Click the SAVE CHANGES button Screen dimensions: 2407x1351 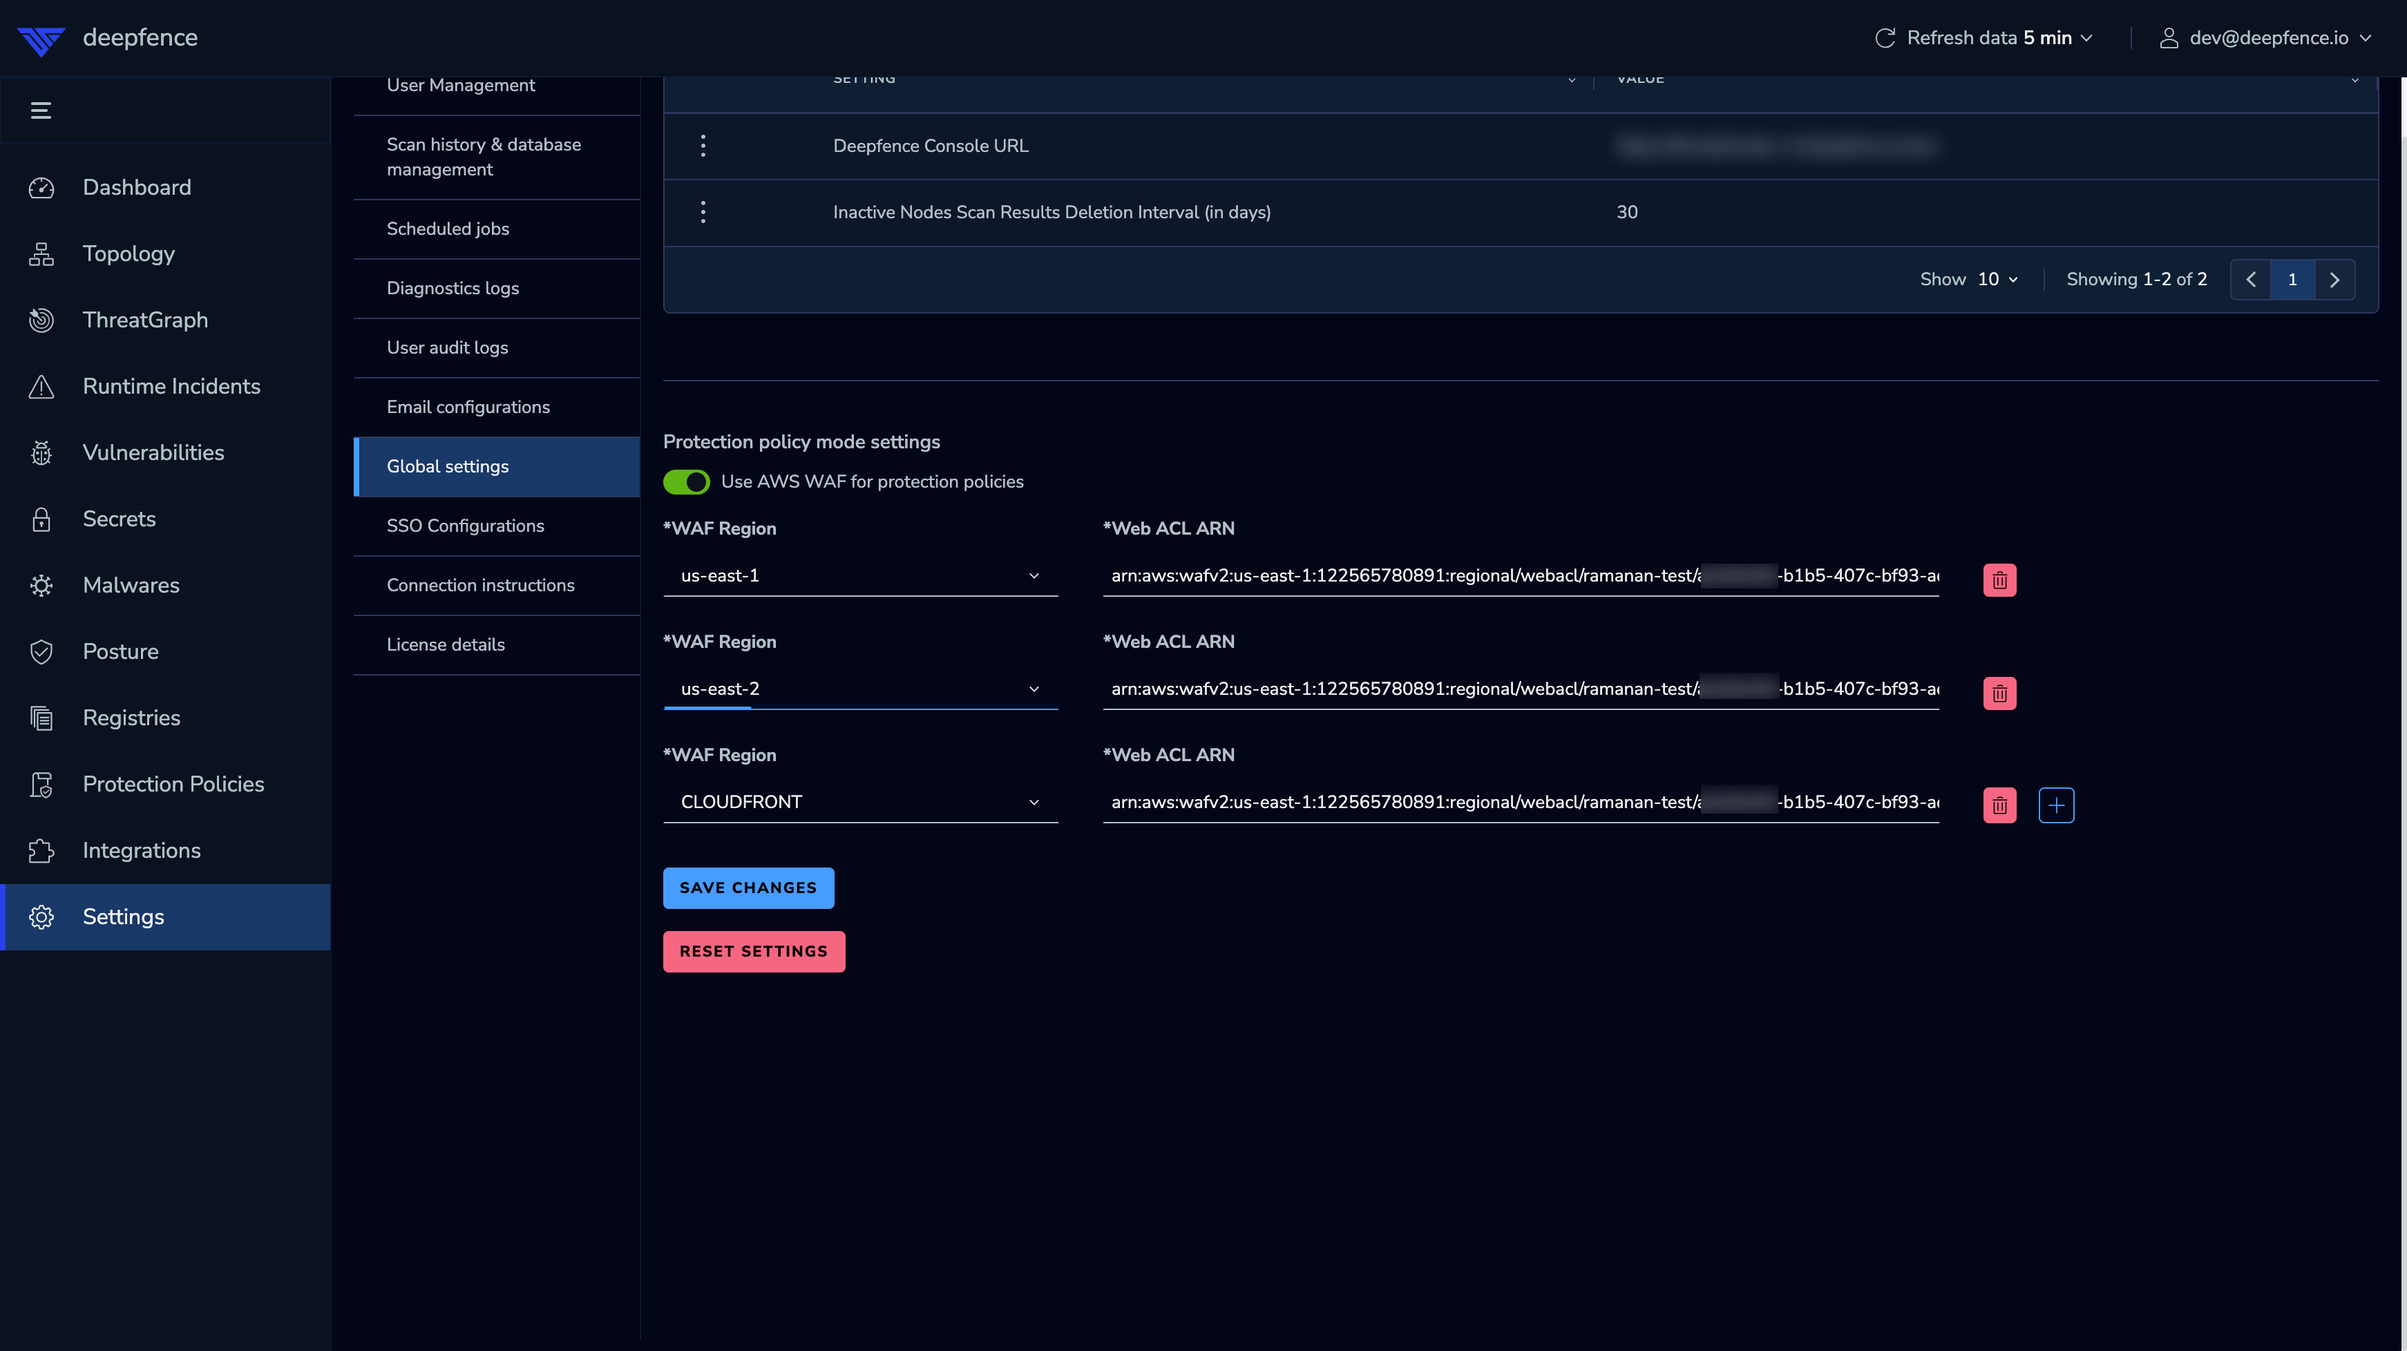(x=748, y=888)
